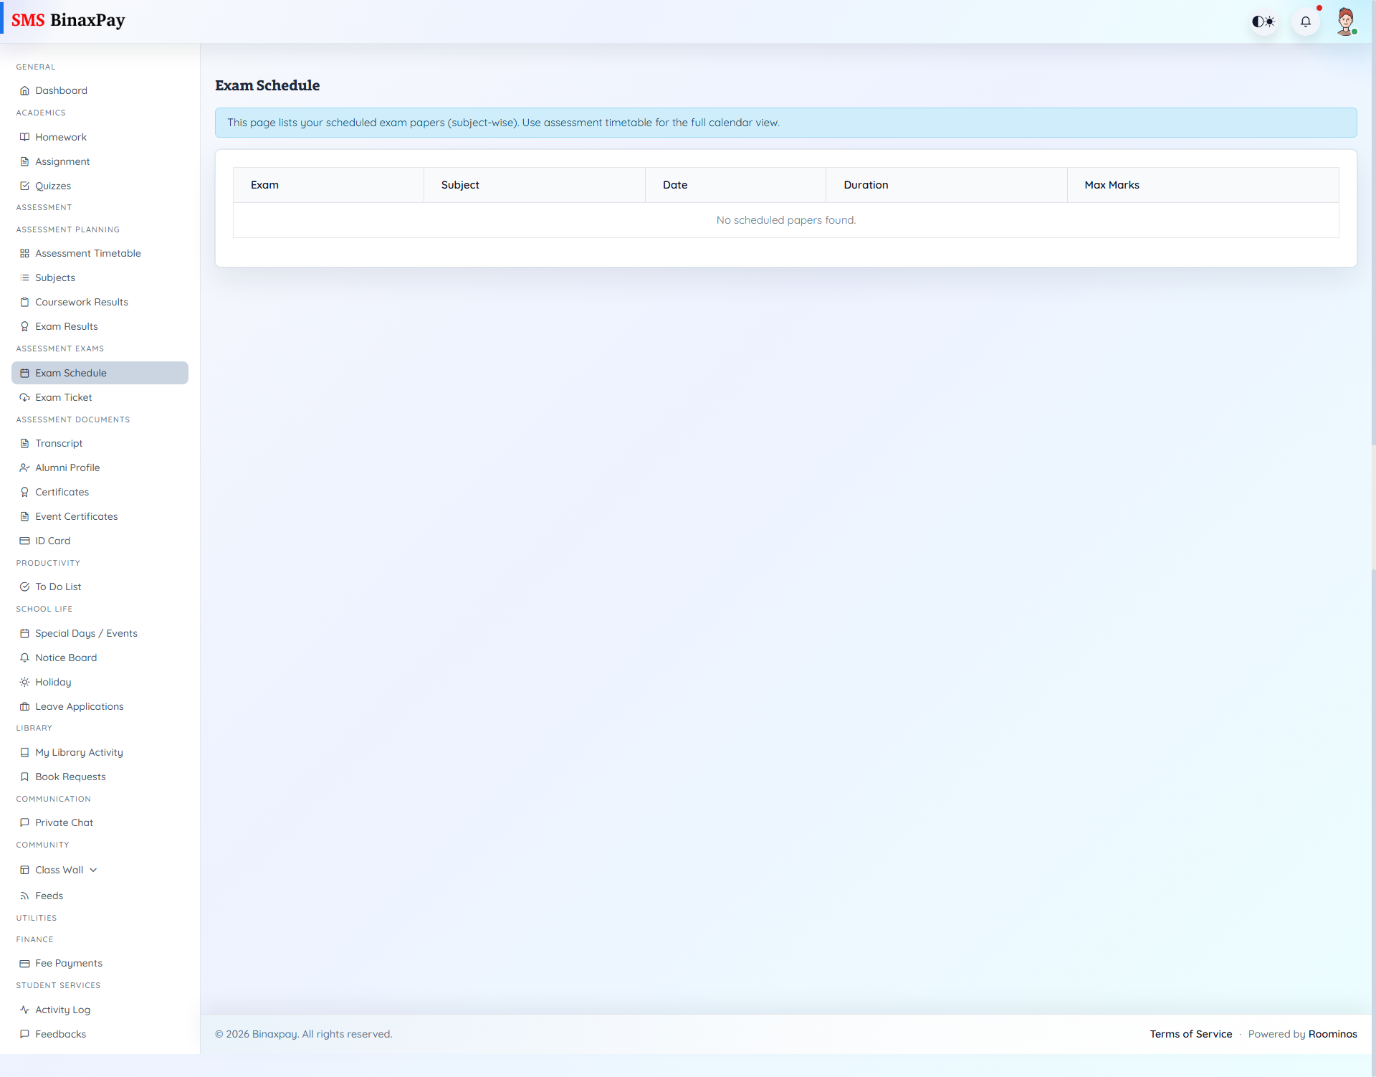Open the Dashboard from the sidebar

tap(61, 90)
